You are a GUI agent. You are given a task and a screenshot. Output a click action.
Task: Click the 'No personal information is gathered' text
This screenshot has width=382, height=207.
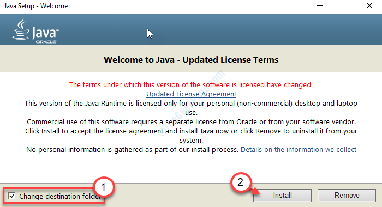(x=132, y=149)
